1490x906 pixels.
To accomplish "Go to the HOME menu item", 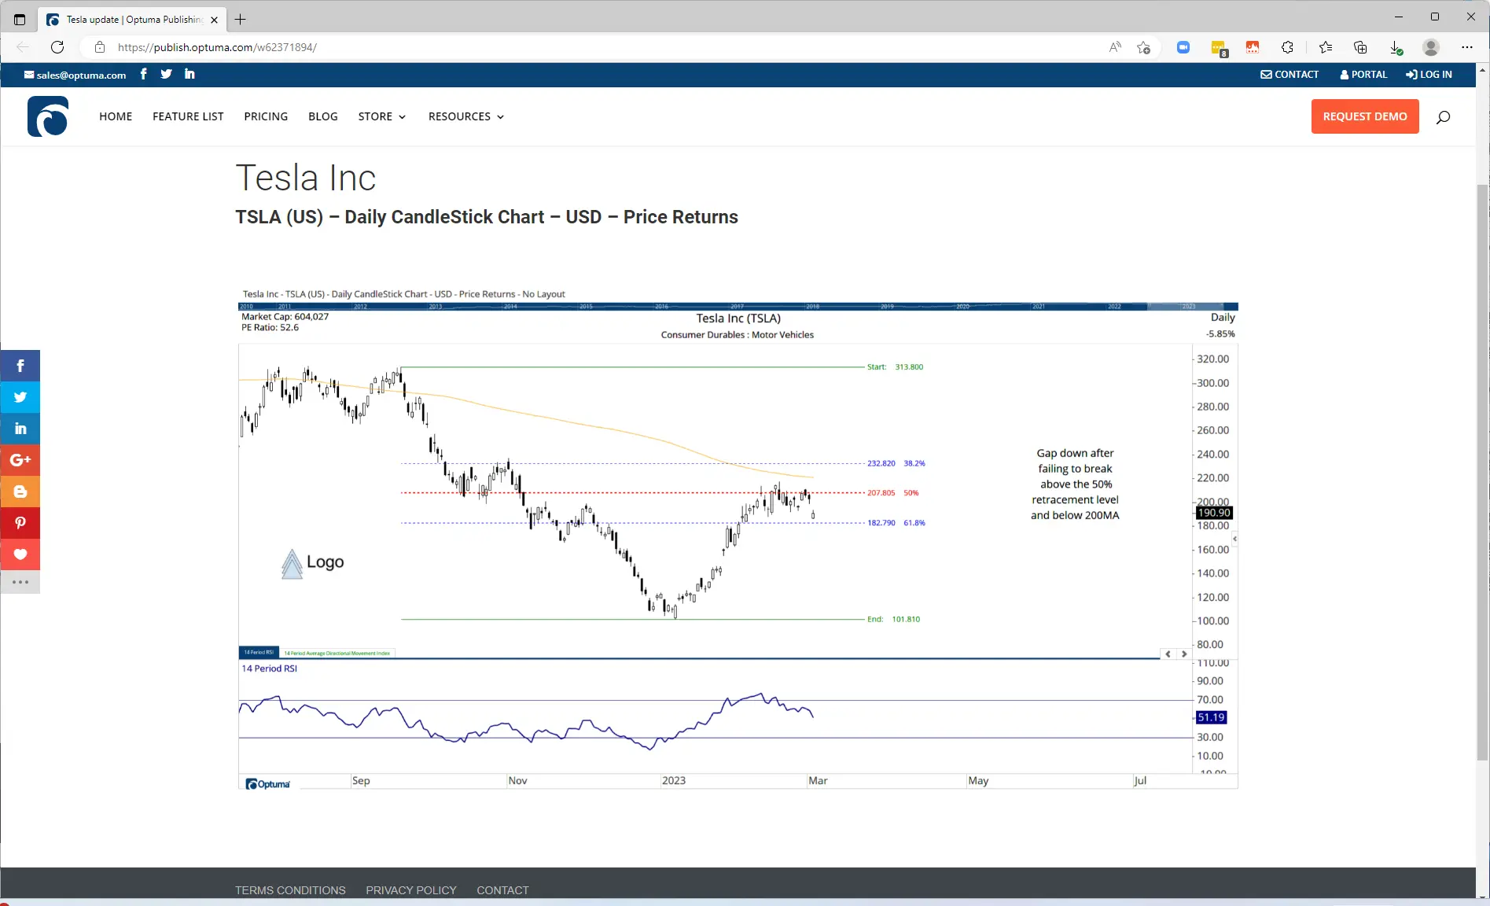I will (x=116, y=116).
